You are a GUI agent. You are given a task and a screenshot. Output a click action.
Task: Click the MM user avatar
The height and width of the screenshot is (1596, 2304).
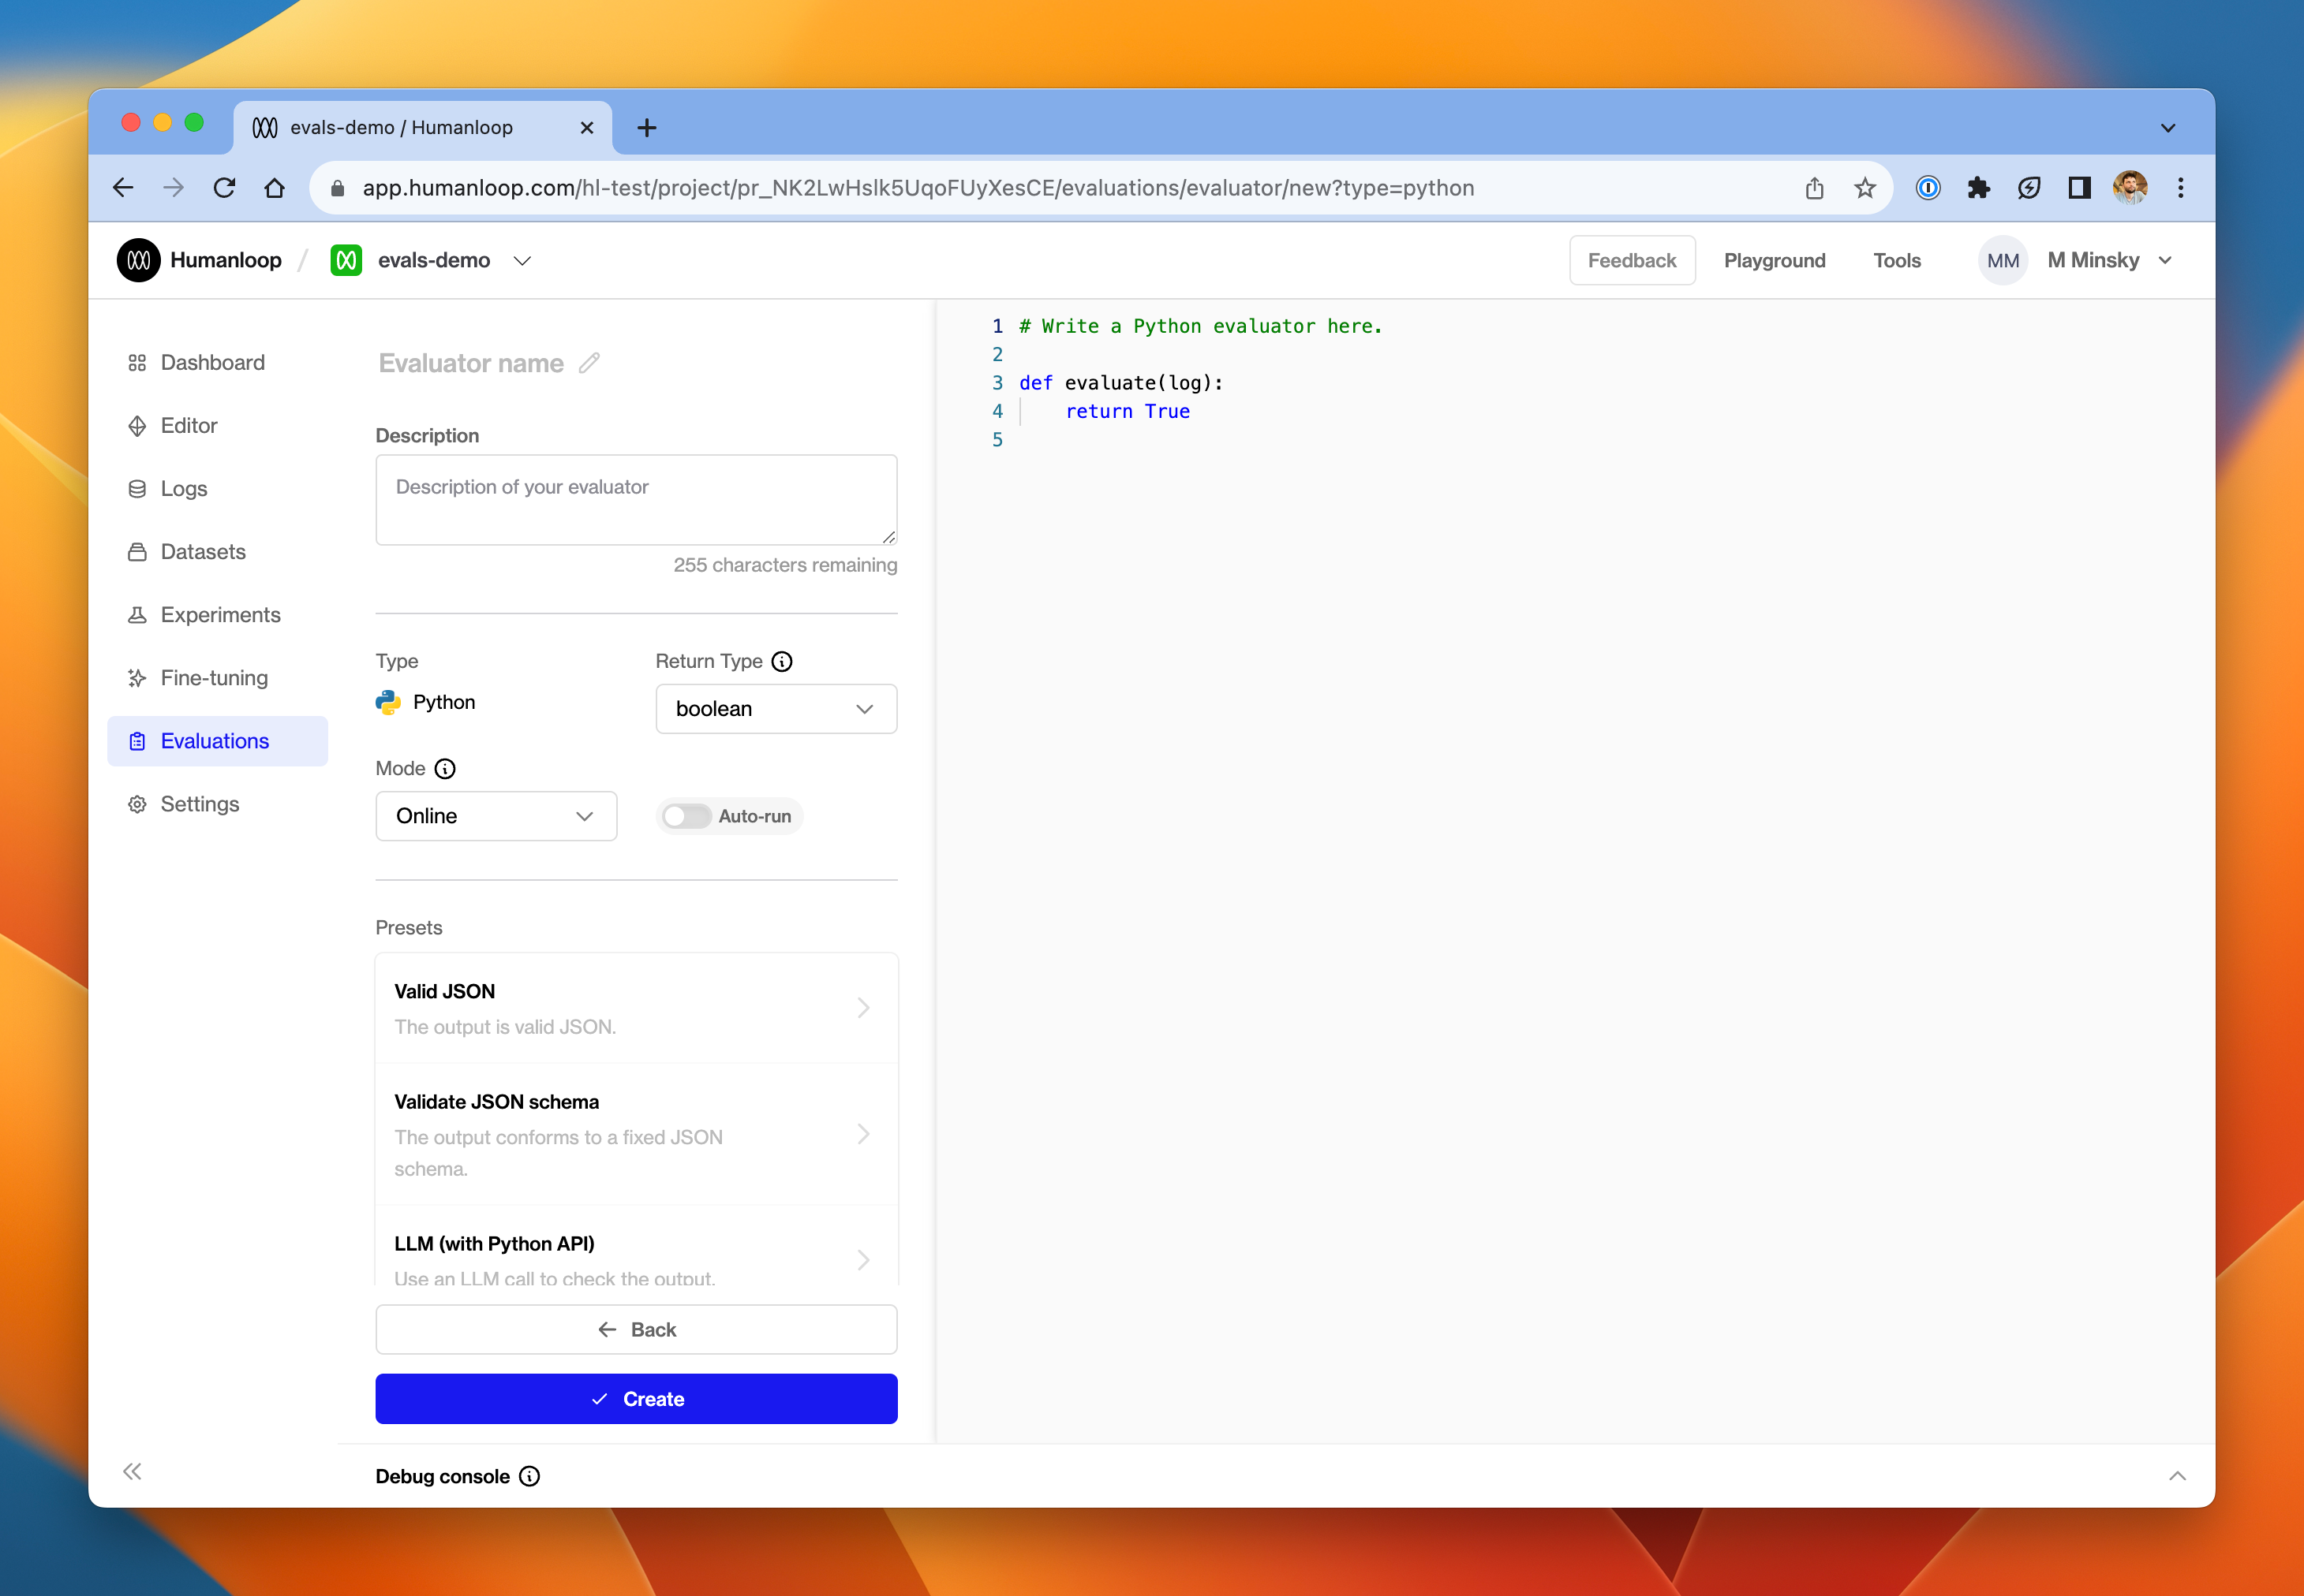coord(2002,260)
